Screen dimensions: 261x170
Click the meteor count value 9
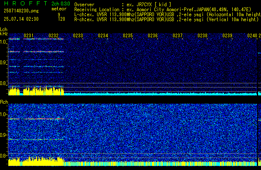coord(59,15)
